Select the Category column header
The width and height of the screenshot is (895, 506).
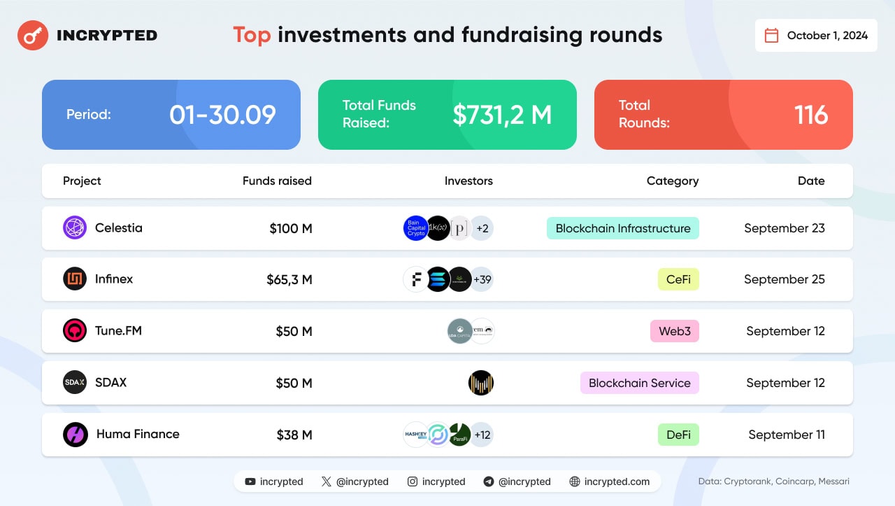(x=672, y=181)
